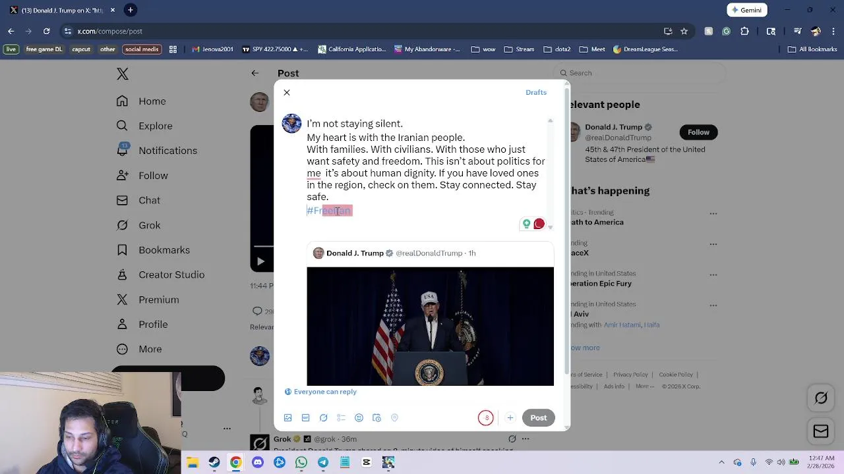
Task: Open the DreamLeague Season bookmark
Action: coord(645,49)
